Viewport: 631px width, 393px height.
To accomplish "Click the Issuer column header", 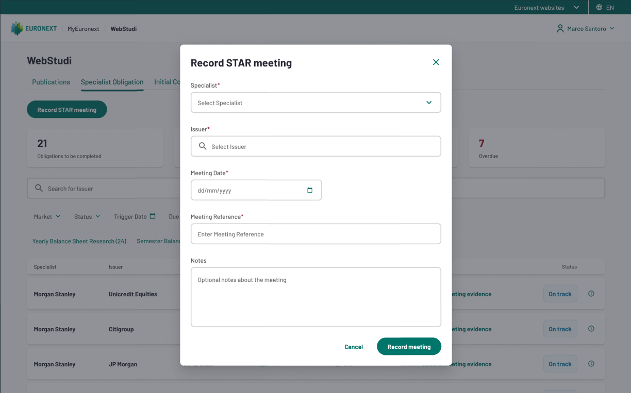I will coord(115,267).
